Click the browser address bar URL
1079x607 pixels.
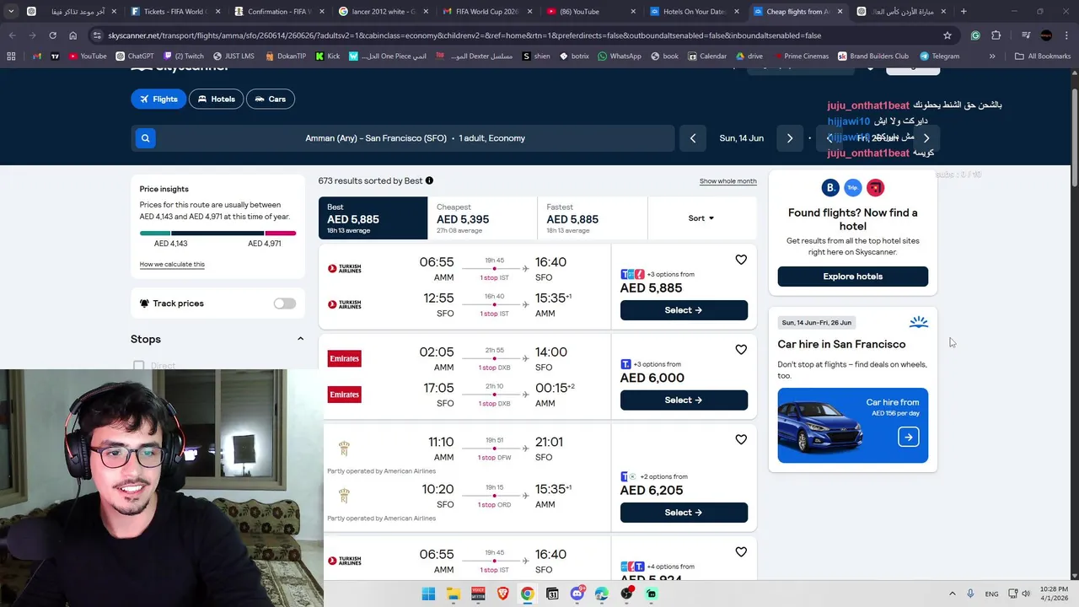pyautogui.click(x=464, y=35)
